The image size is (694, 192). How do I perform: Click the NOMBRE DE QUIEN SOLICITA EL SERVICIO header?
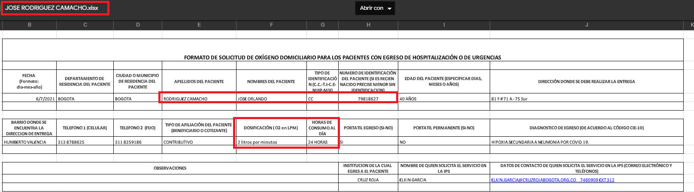pos(444,168)
